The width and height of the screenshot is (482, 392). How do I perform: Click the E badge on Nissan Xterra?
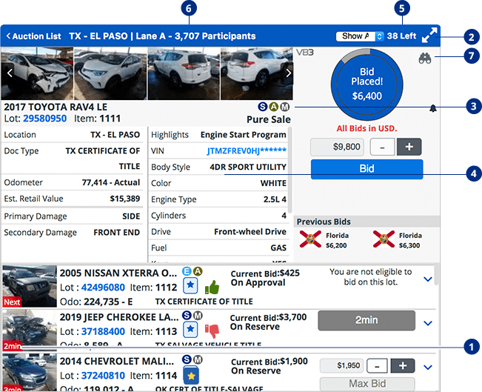click(x=187, y=271)
